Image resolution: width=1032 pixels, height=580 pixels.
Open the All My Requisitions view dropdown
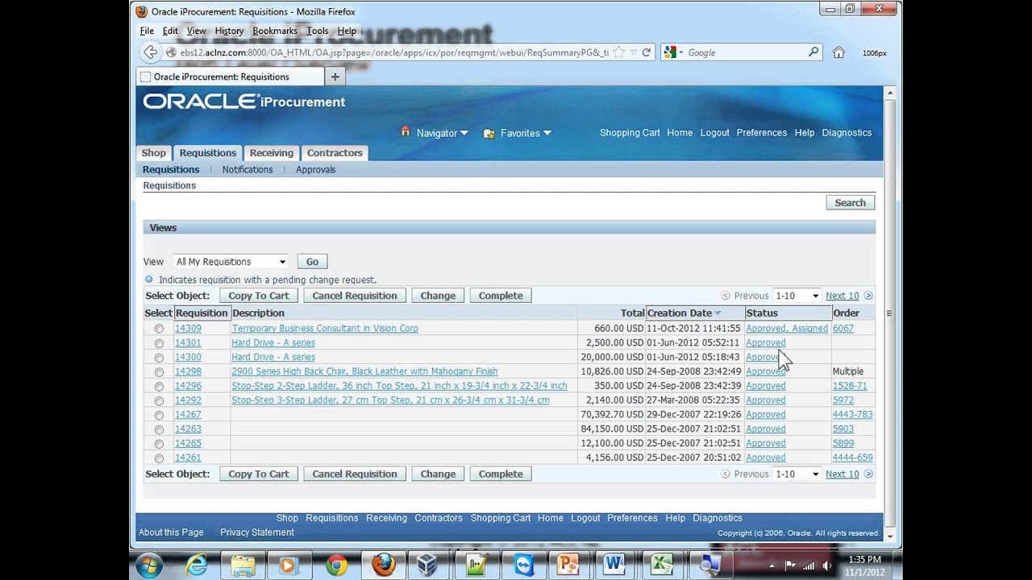(x=231, y=262)
